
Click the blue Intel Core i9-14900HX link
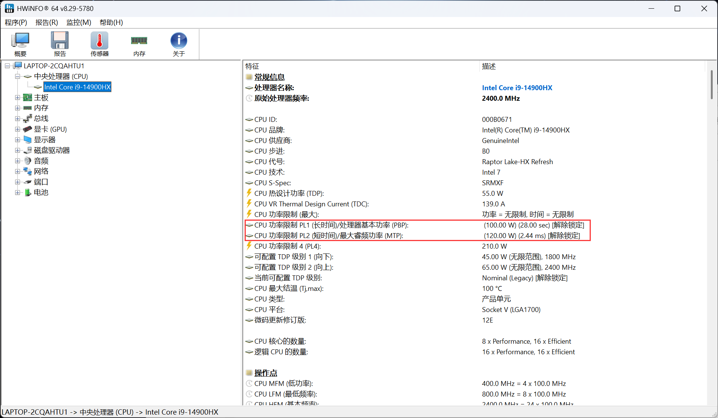517,88
